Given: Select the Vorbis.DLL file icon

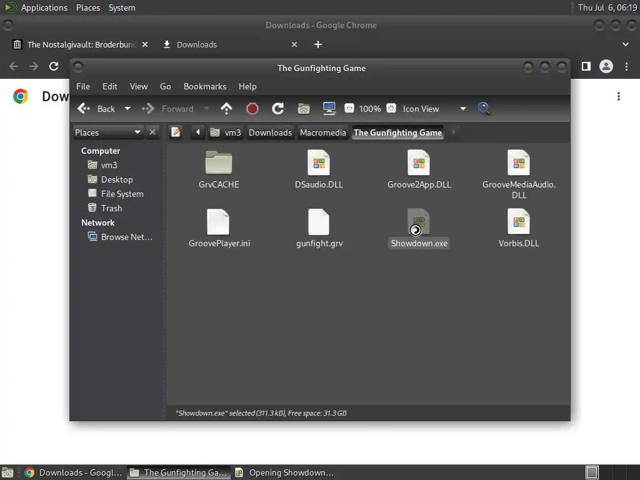Looking at the screenshot, I should coord(519,222).
